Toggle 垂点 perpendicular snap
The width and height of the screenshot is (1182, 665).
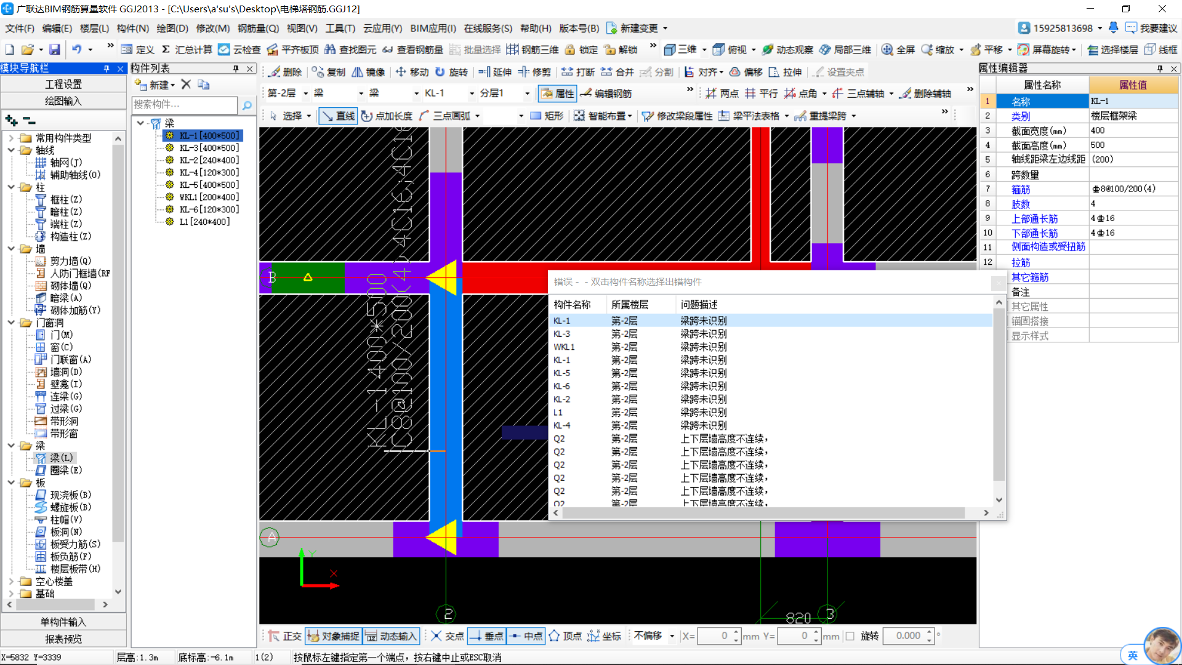[486, 636]
